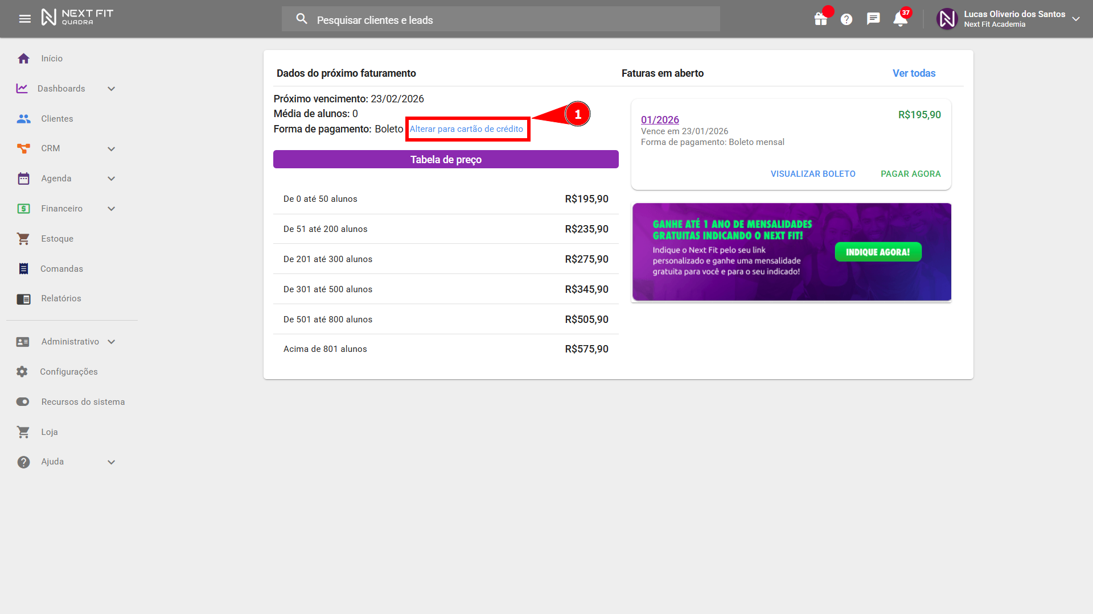The image size is (1093, 614).
Task: Click the gift rewards icon
Action: [820, 19]
